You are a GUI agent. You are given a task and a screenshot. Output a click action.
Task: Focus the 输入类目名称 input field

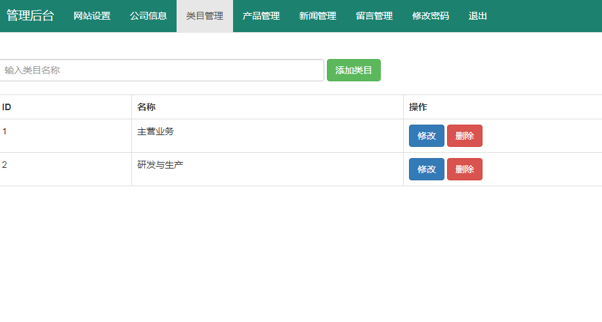(x=161, y=70)
